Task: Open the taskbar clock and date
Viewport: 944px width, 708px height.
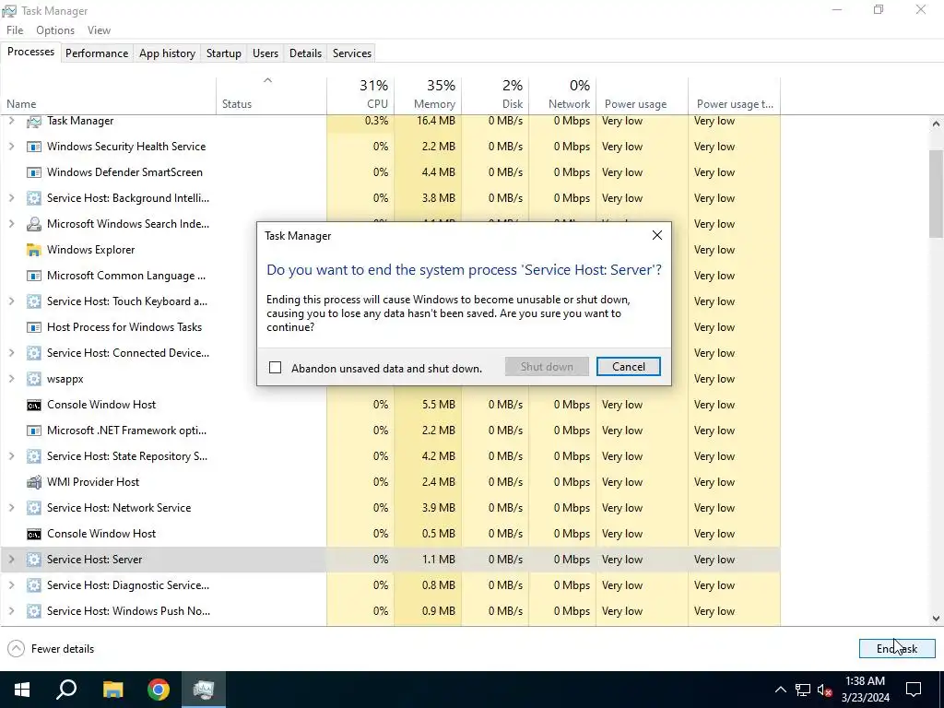Action: (865, 690)
